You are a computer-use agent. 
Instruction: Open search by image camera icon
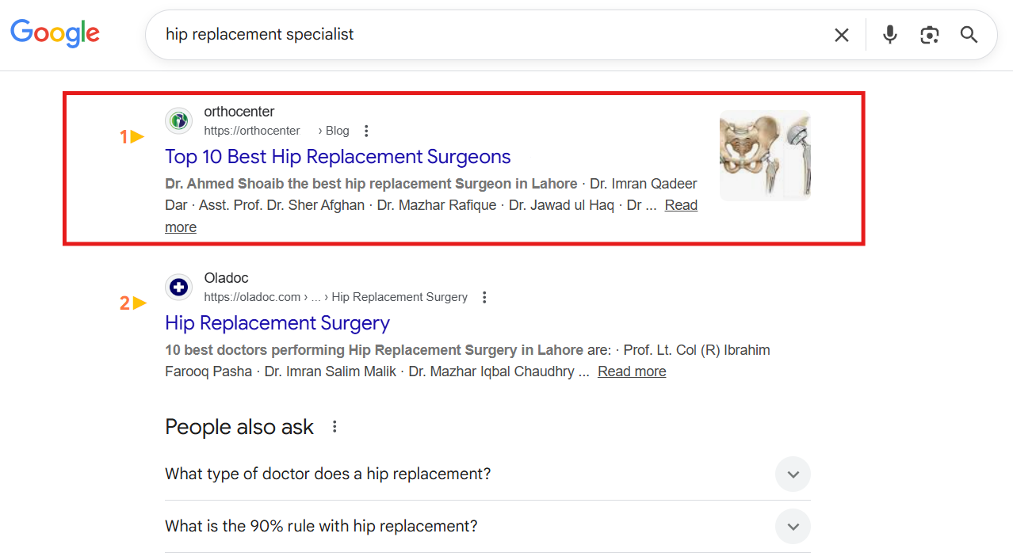929,35
